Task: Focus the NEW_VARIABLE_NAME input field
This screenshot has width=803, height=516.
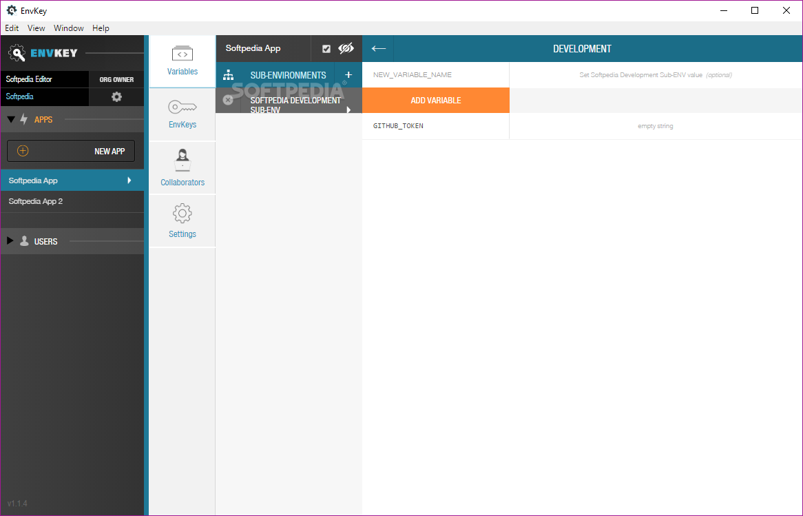Action: point(436,75)
